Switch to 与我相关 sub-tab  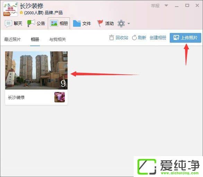(x=58, y=40)
